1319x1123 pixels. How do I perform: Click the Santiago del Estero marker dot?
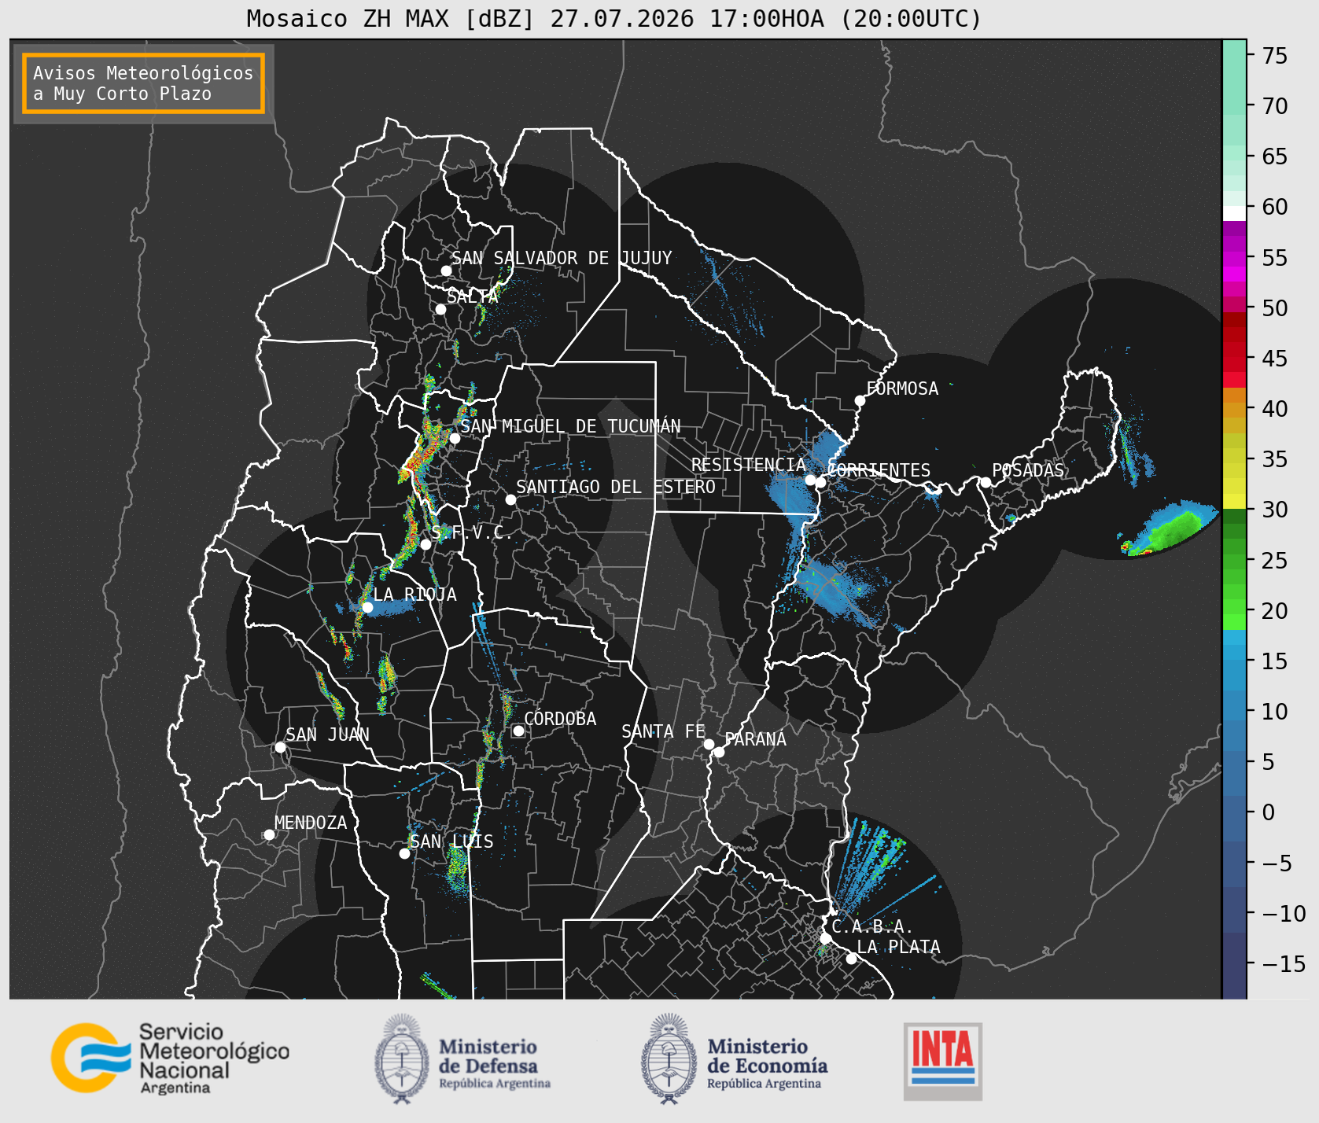coord(510,499)
